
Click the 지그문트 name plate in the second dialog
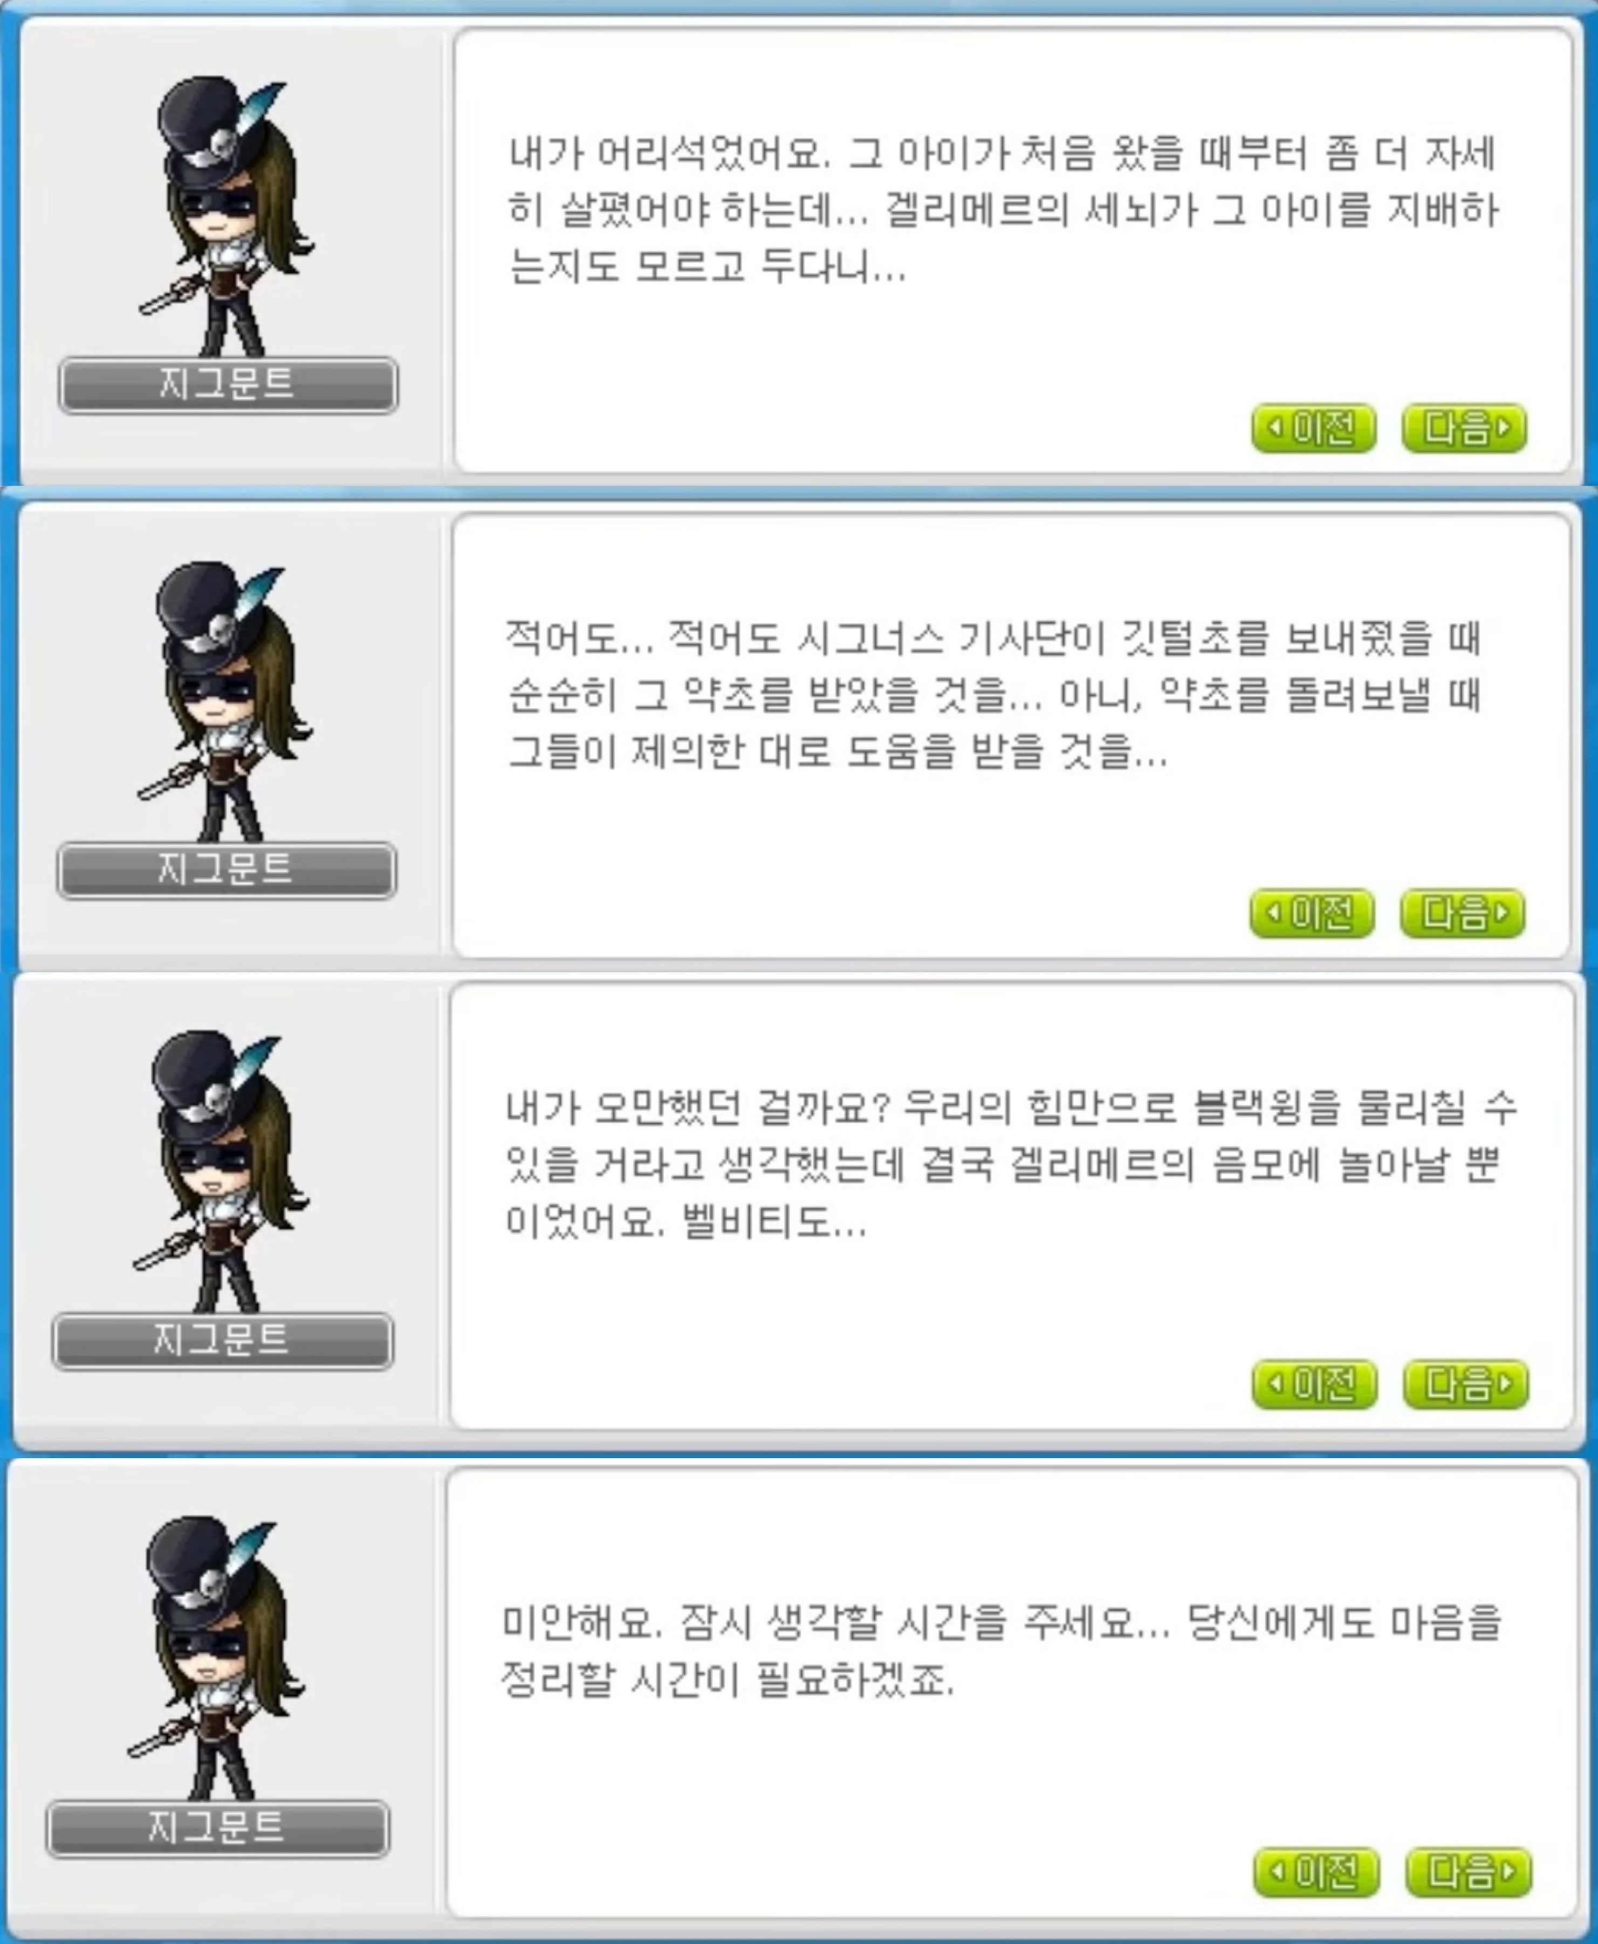(x=227, y=870)
